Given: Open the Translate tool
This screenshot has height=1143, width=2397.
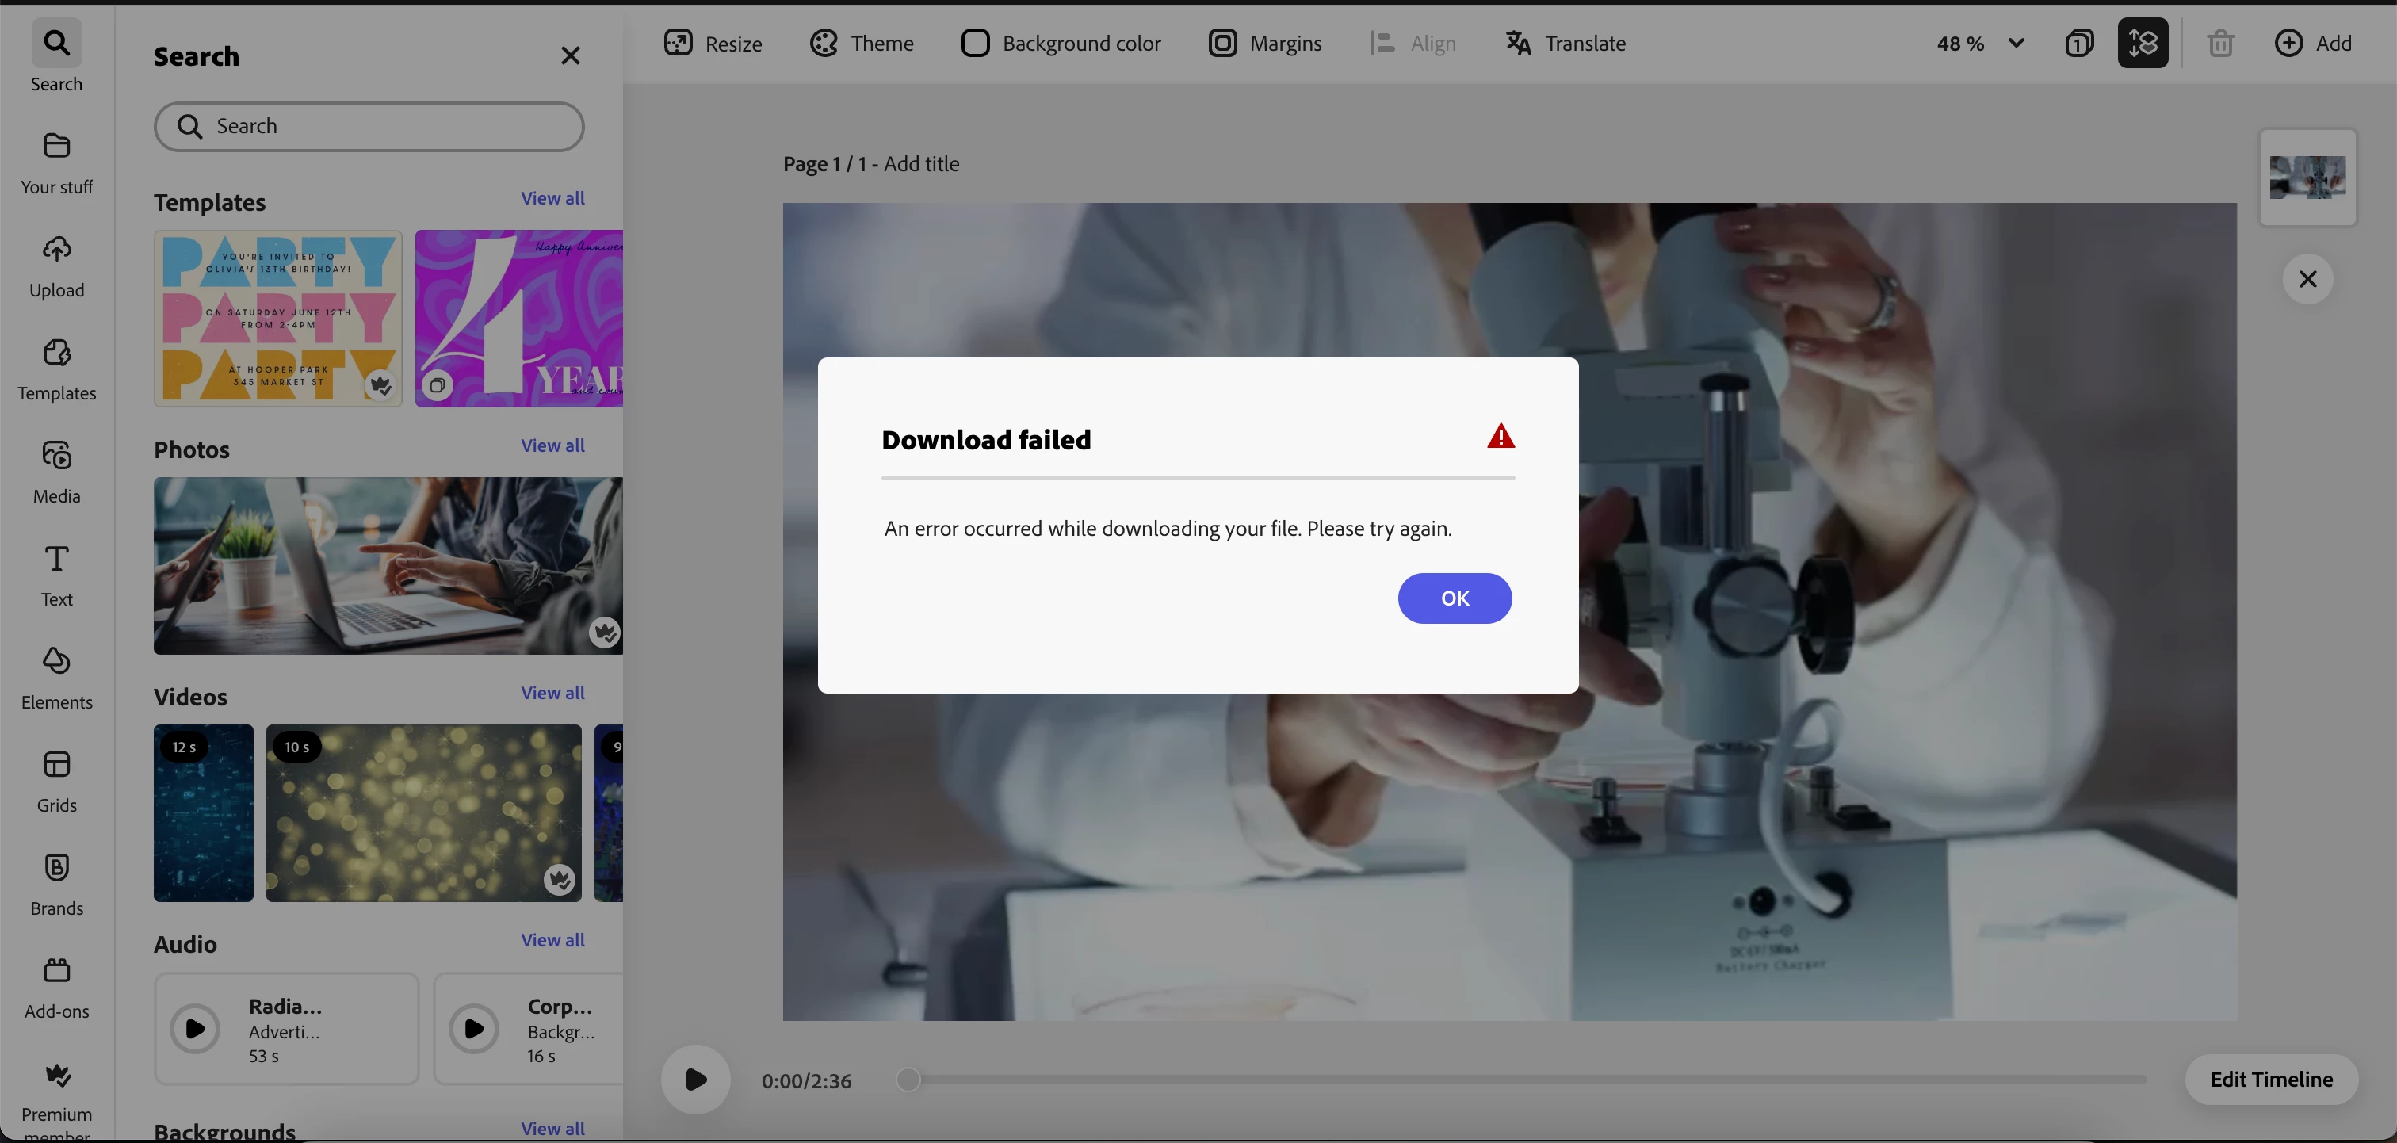Looking at the screenshot, I should pos(1566,43).
